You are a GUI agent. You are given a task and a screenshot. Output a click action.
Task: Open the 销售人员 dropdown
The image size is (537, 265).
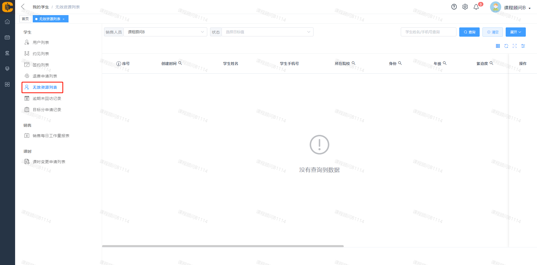click(x=165, y=32)
